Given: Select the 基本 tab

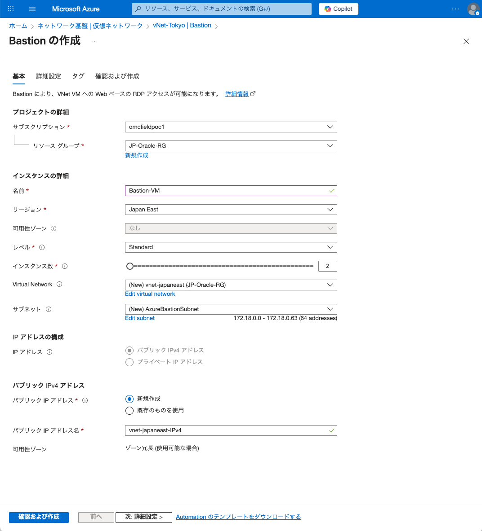Looking at the screenshot, I should click(18, 76).
